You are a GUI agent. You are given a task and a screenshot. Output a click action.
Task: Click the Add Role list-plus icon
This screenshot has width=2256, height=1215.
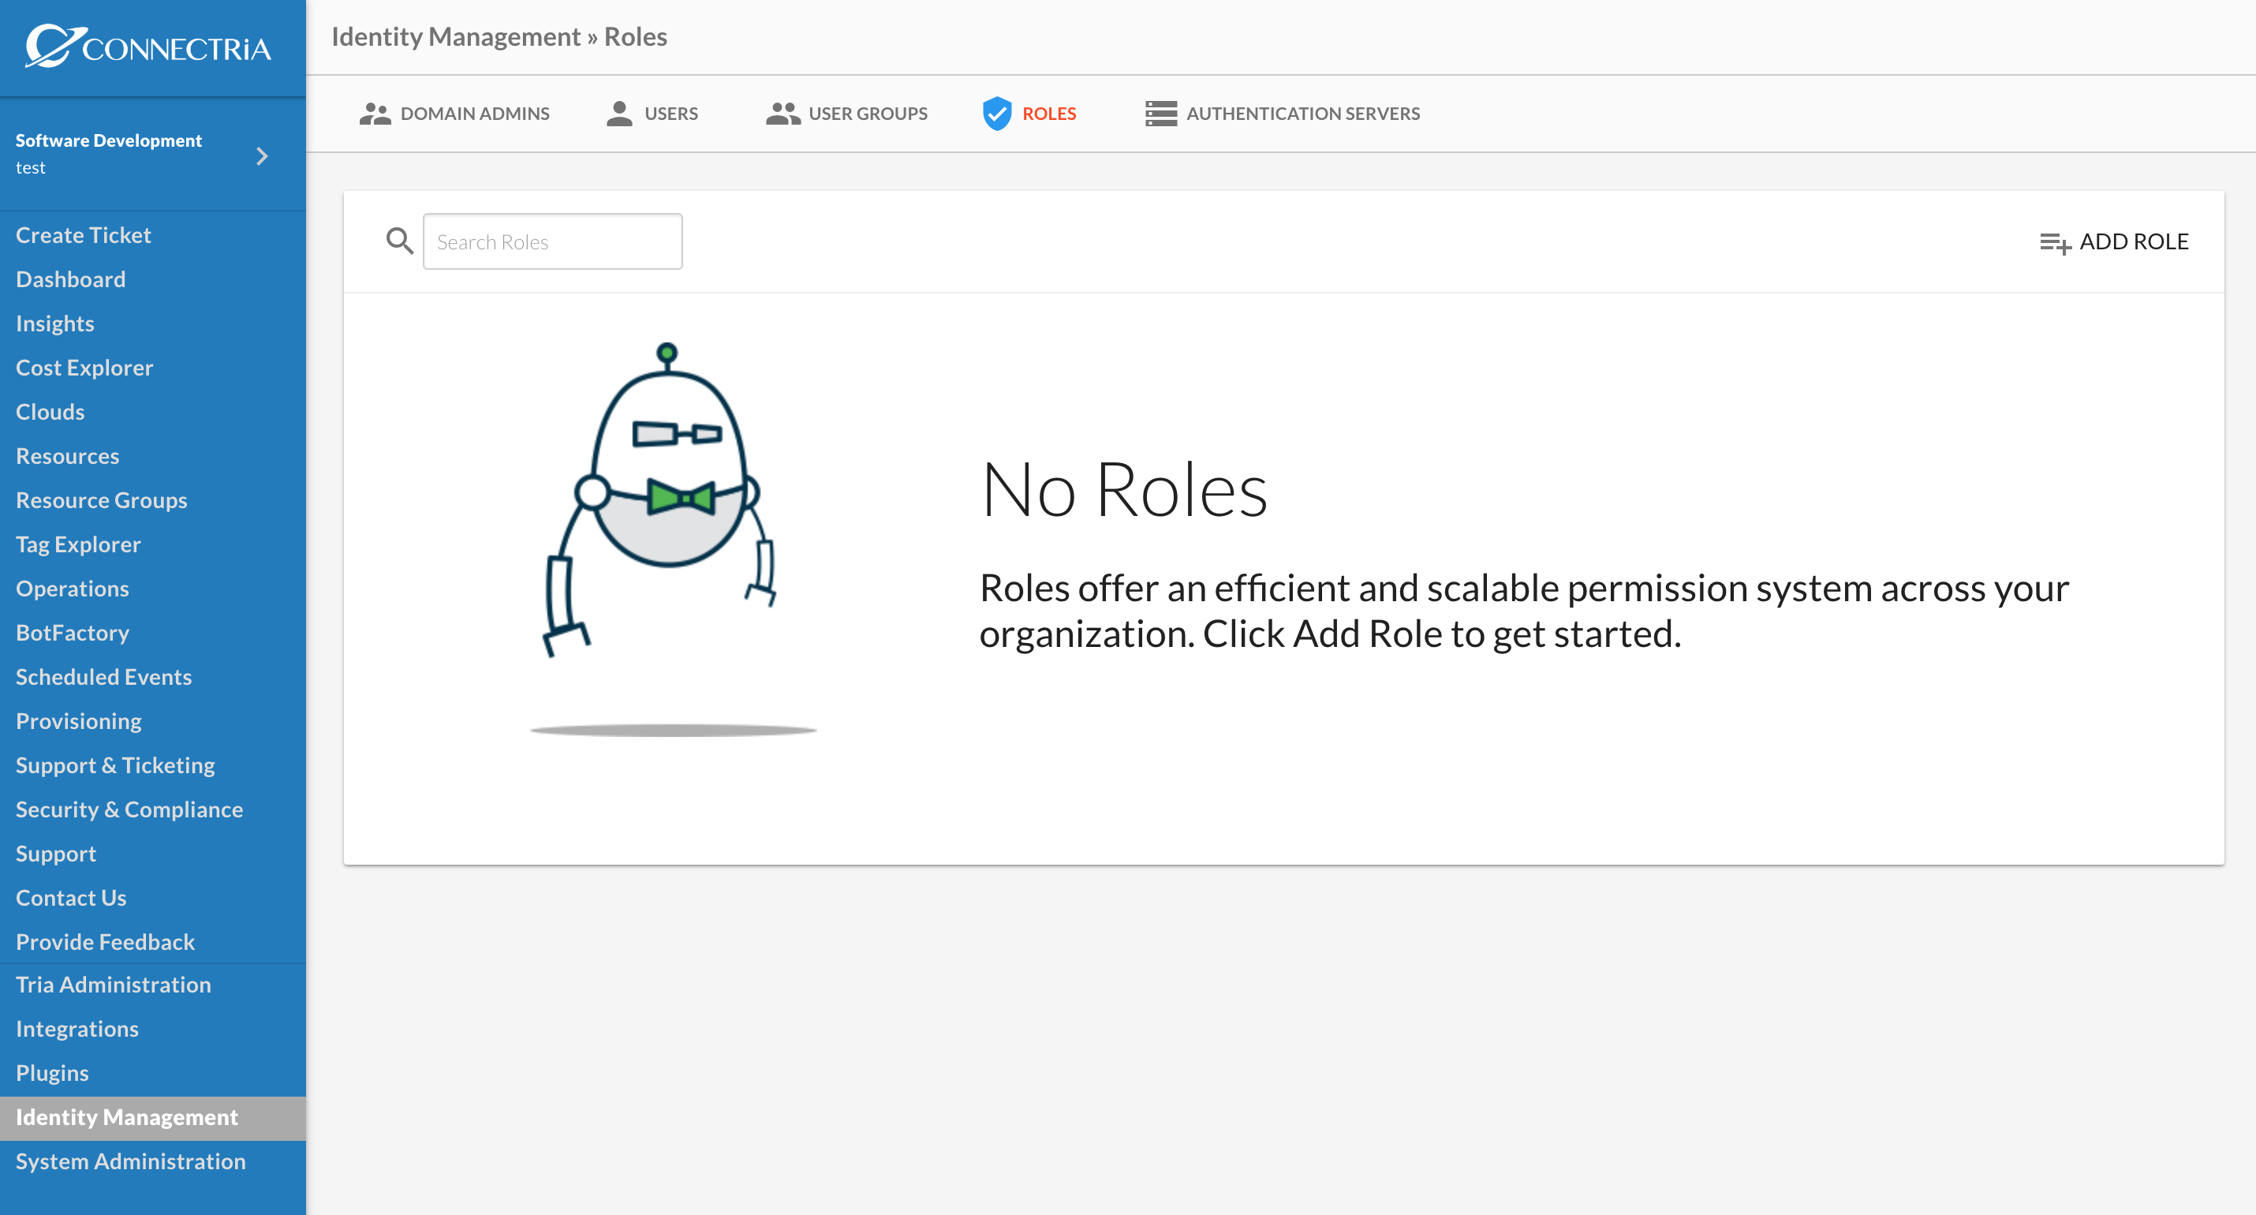click(2055, 243)
